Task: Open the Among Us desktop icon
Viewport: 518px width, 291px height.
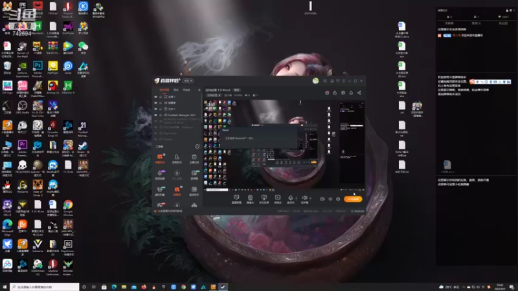Action: [x=53, y=88]
